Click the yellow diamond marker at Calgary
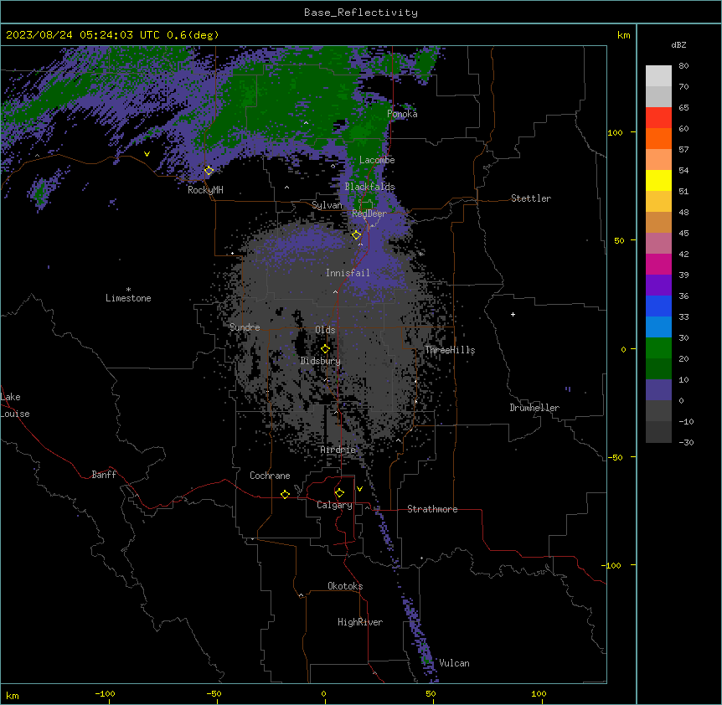The width and height of the screenshot is (722, 705). pos(339,493)
